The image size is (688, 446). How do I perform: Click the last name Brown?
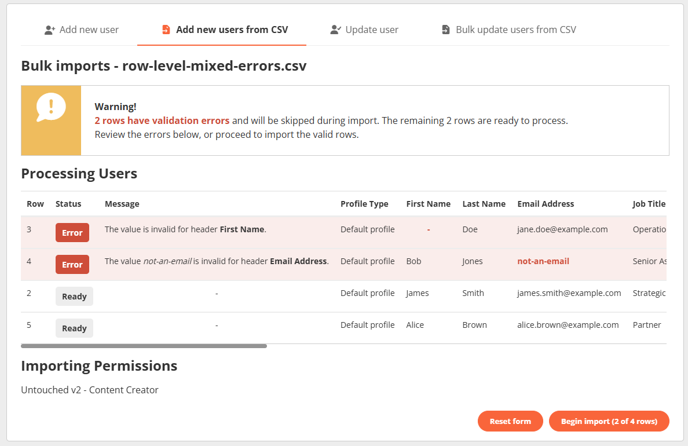[x=475, y=325]
